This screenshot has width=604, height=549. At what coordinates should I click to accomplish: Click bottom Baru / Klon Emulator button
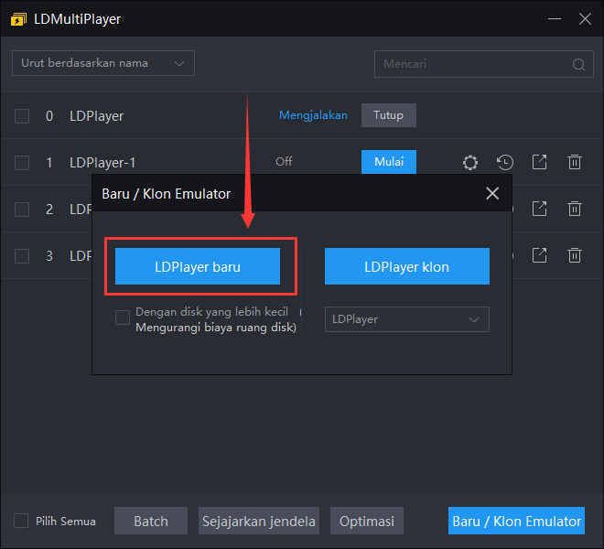516,521
